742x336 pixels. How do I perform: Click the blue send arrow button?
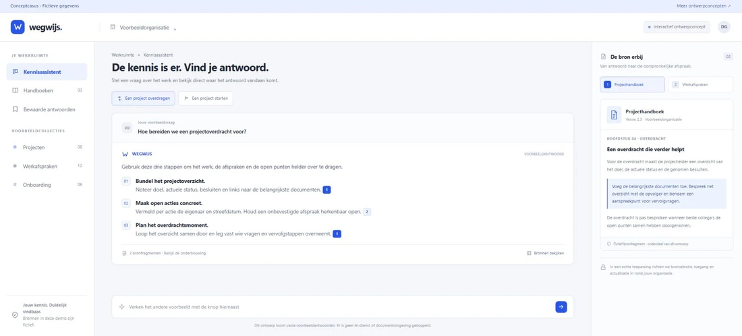point(561,307)
